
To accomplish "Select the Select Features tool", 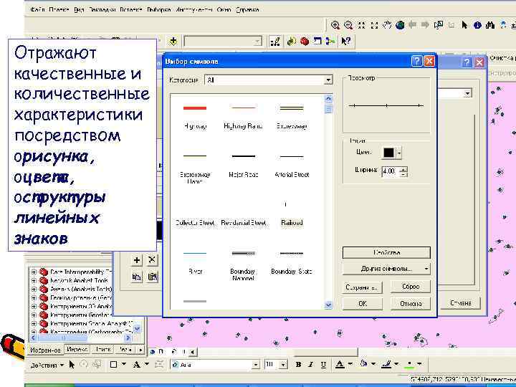I will coord(439,25).
